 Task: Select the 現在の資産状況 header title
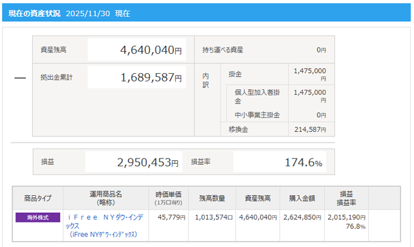(34, 13)
